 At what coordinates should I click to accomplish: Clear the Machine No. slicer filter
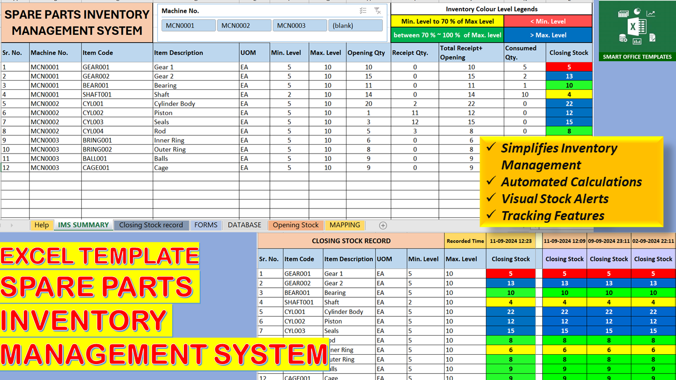[x=377, y=11]
